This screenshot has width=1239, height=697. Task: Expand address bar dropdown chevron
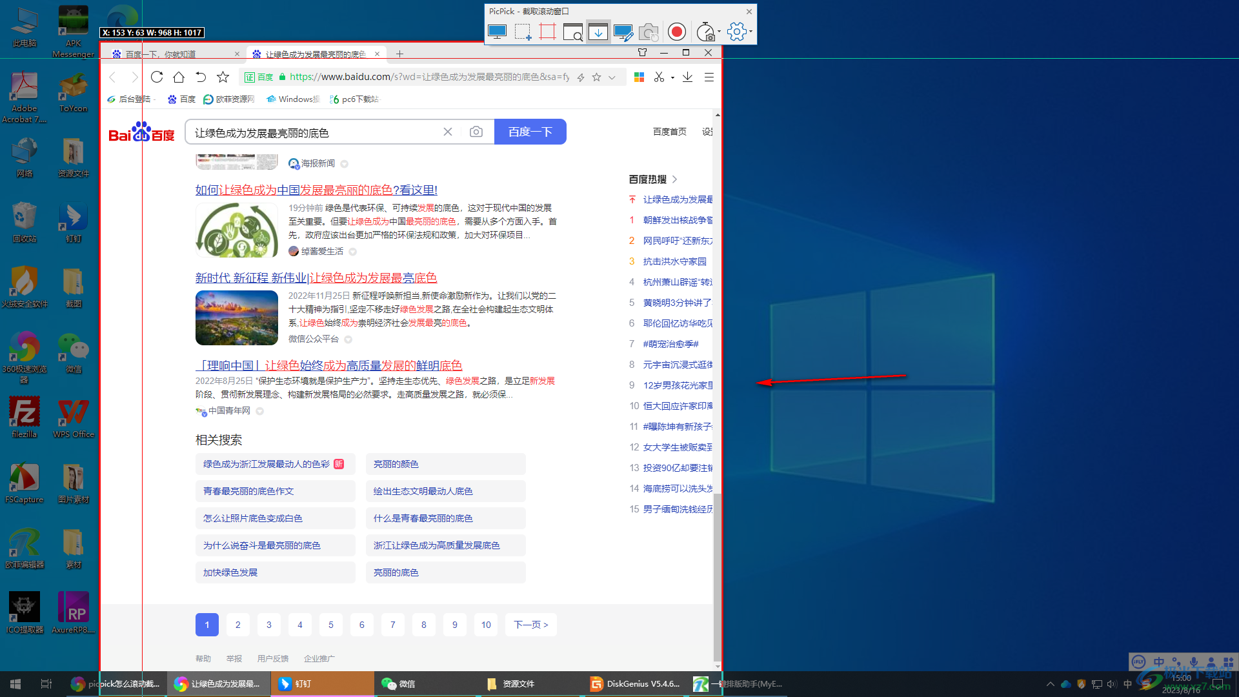pos(612,77)
